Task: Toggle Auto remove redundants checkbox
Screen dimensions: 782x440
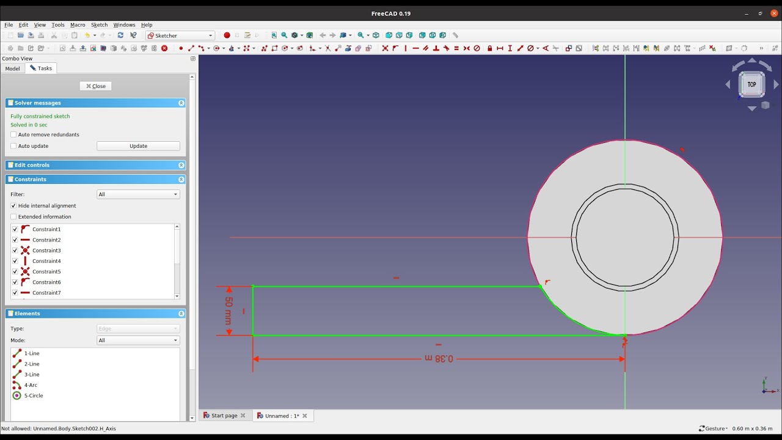Action: [x=13, y=134]
